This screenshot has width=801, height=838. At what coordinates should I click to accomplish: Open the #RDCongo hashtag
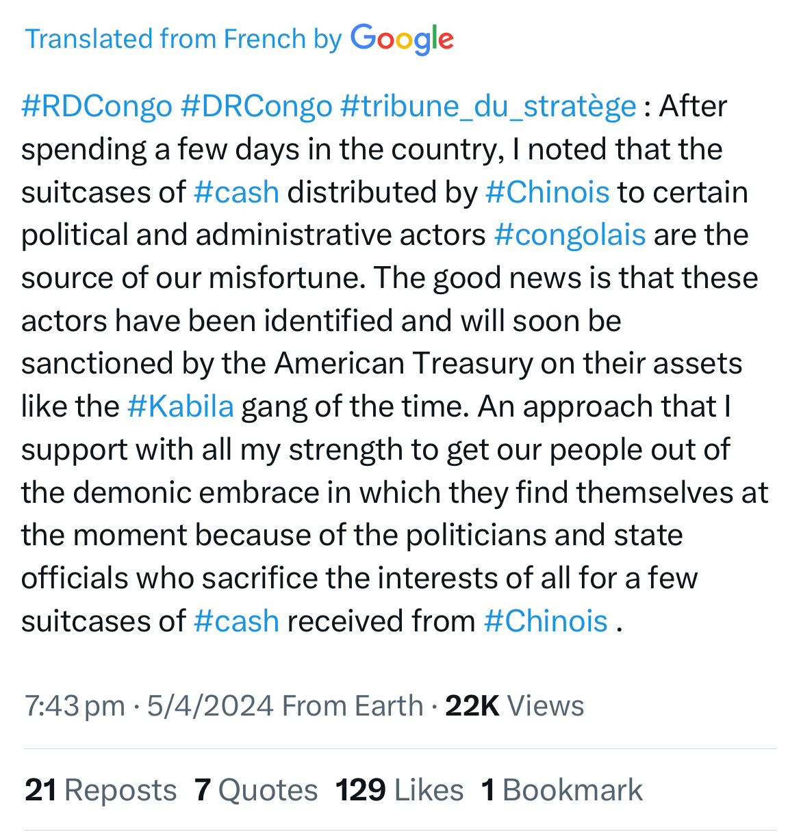(x=97, y=107)
